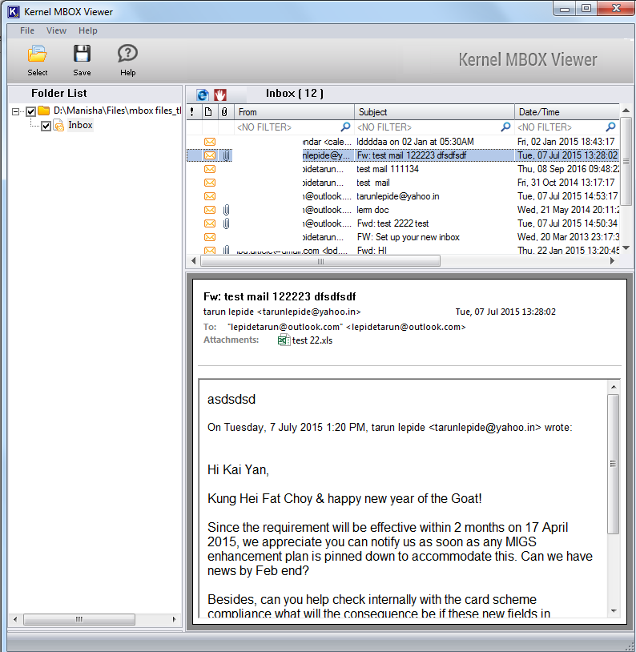The height and width of the screenshot is (652, 636).
Task: Click search magnifier in Date/Time filter
Action: (x=610, y=127)
